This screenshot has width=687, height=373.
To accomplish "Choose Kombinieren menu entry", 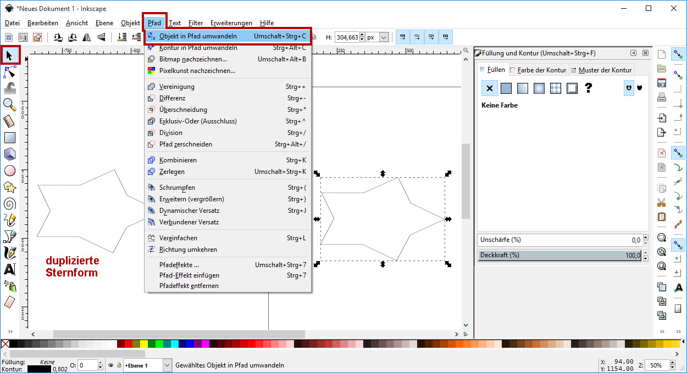I will pos(228,160).
